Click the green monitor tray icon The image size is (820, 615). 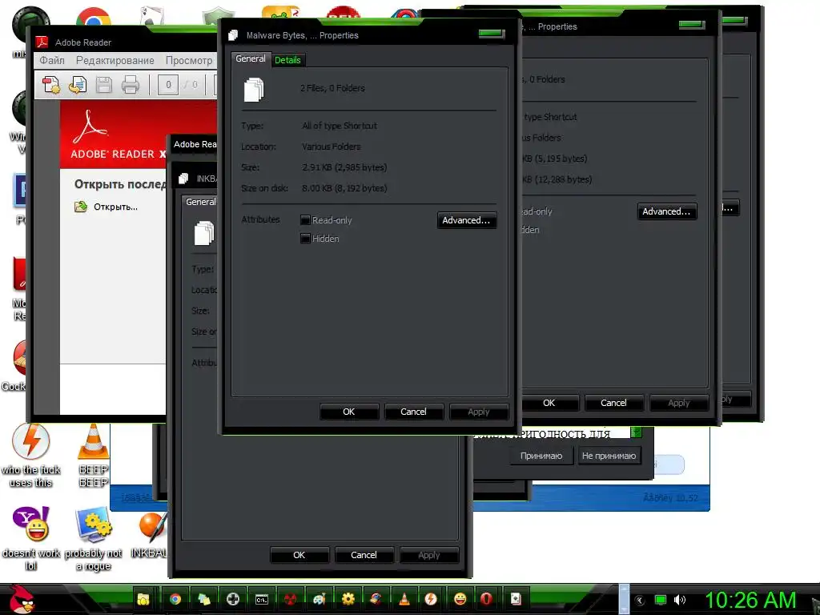click(x=661, y=600)
